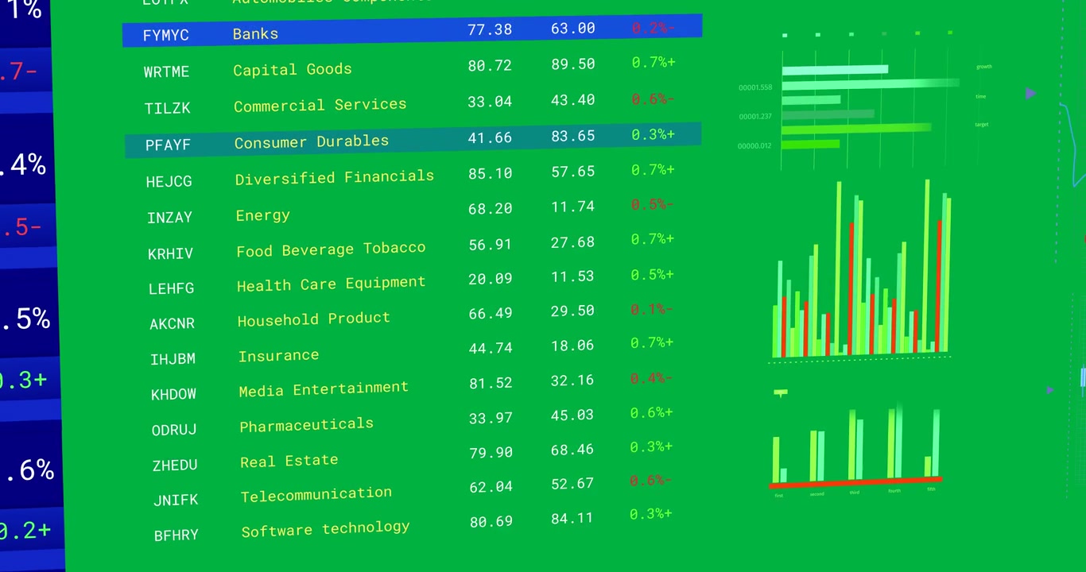The width and height of the screenshot is (1086, 572).
Task: Select the Real Estate sector name
Action: pyautogui.click(x=289, y=461)
